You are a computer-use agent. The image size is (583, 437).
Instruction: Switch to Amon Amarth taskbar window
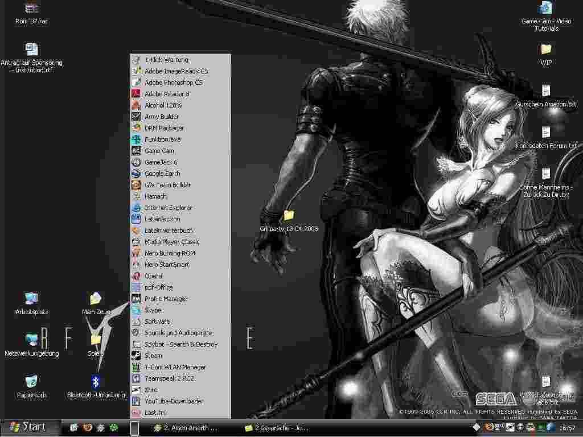point(185,428)
